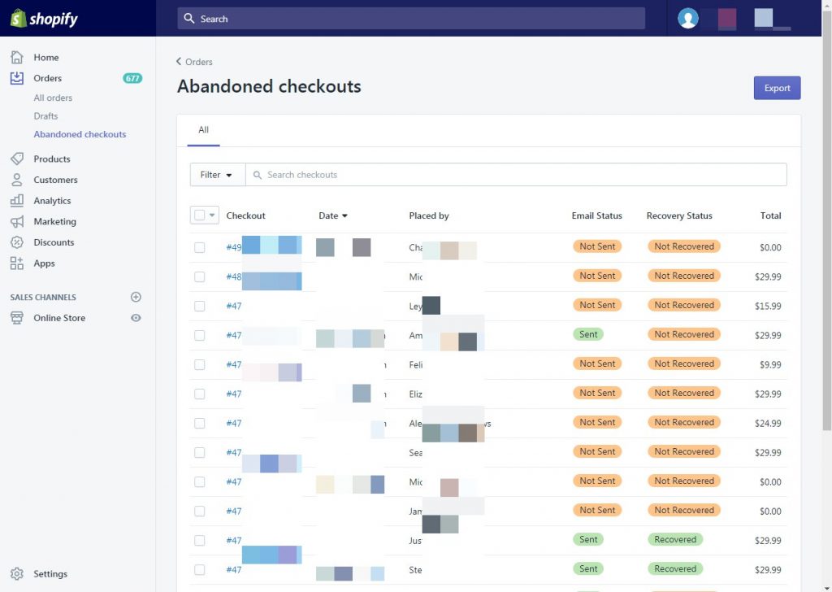Add a sales channel with plus icon
The width and height of the screenshot is (832, 592).
click(136, 298)
